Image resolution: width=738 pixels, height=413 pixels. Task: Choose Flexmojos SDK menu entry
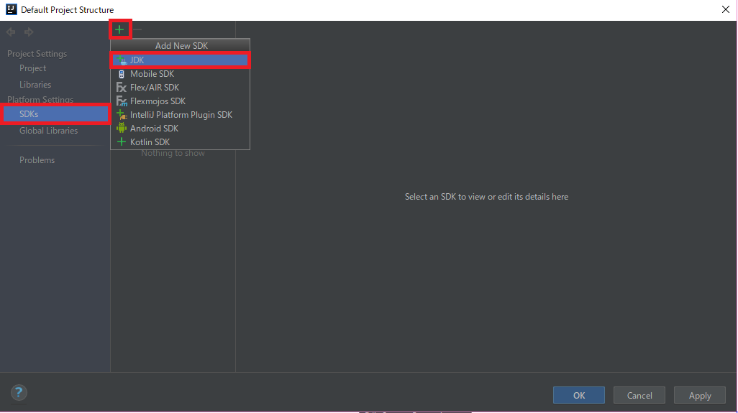pos(181,101)
